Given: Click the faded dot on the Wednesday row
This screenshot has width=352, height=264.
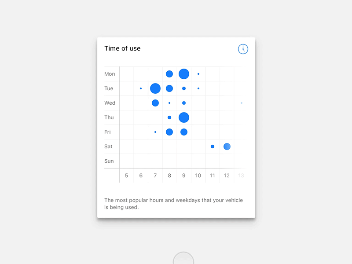Looking at the screenshot, I should point(241,103).
